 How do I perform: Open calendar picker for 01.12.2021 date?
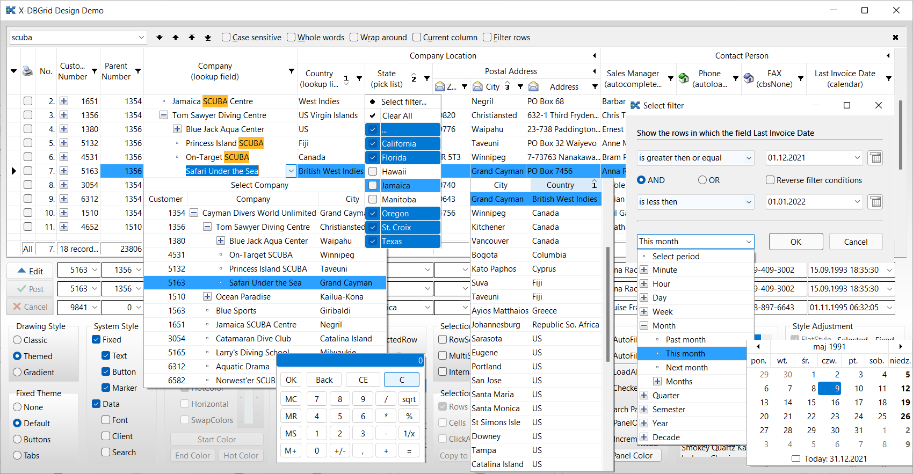pyautogui.click(x=875, y=158)
